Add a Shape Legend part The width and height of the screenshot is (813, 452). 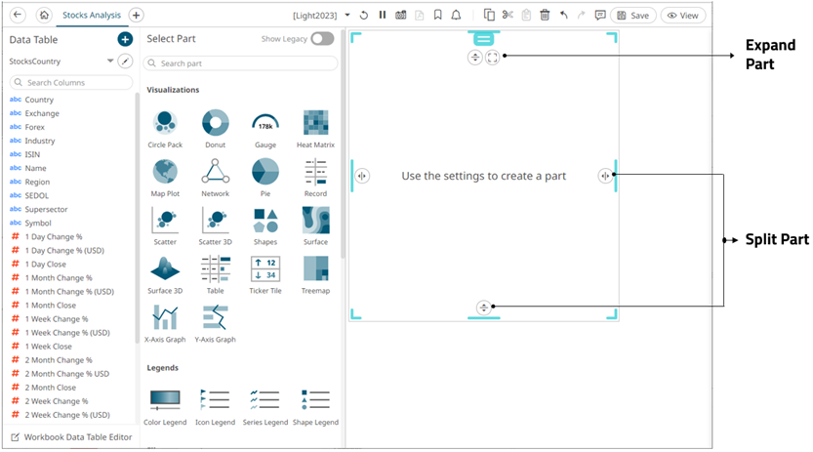point(315,407)
